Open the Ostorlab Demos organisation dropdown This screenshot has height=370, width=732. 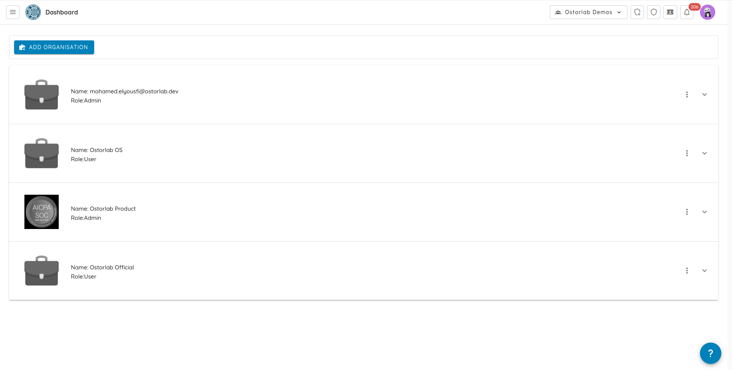click(x=588, y=12)
